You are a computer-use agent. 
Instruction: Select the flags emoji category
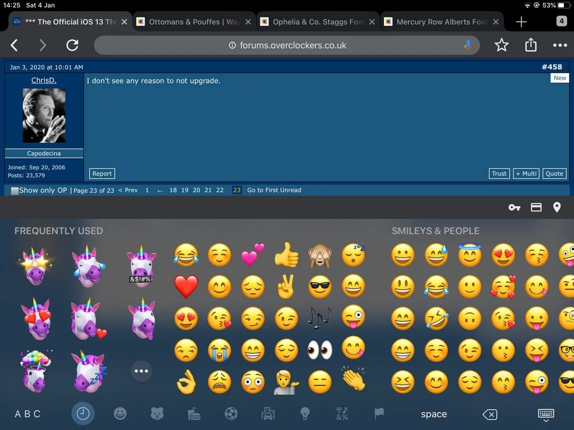(379, 414)
